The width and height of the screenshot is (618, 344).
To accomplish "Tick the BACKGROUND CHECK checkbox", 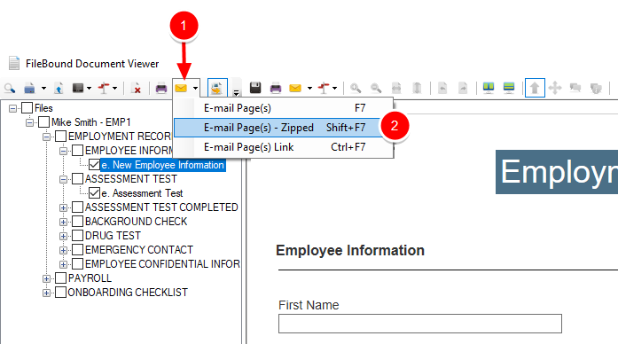I will (x=78, y=222).
